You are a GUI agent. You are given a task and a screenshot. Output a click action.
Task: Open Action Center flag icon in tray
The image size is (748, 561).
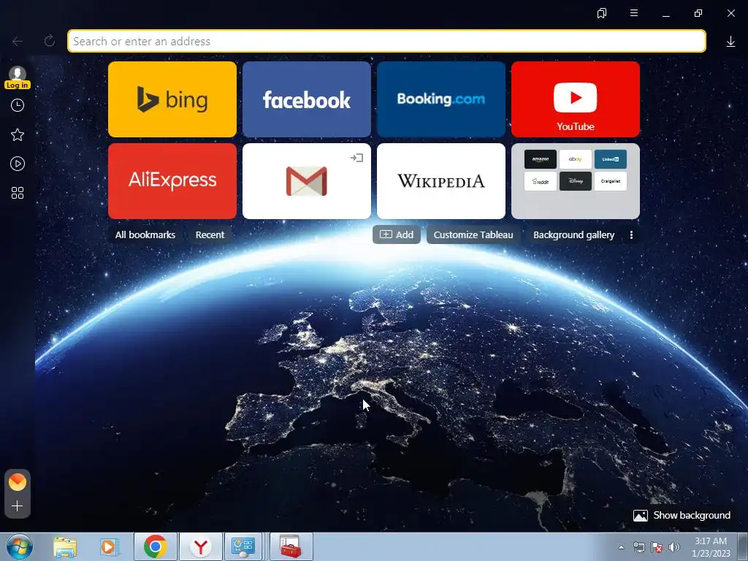[657, 547]
